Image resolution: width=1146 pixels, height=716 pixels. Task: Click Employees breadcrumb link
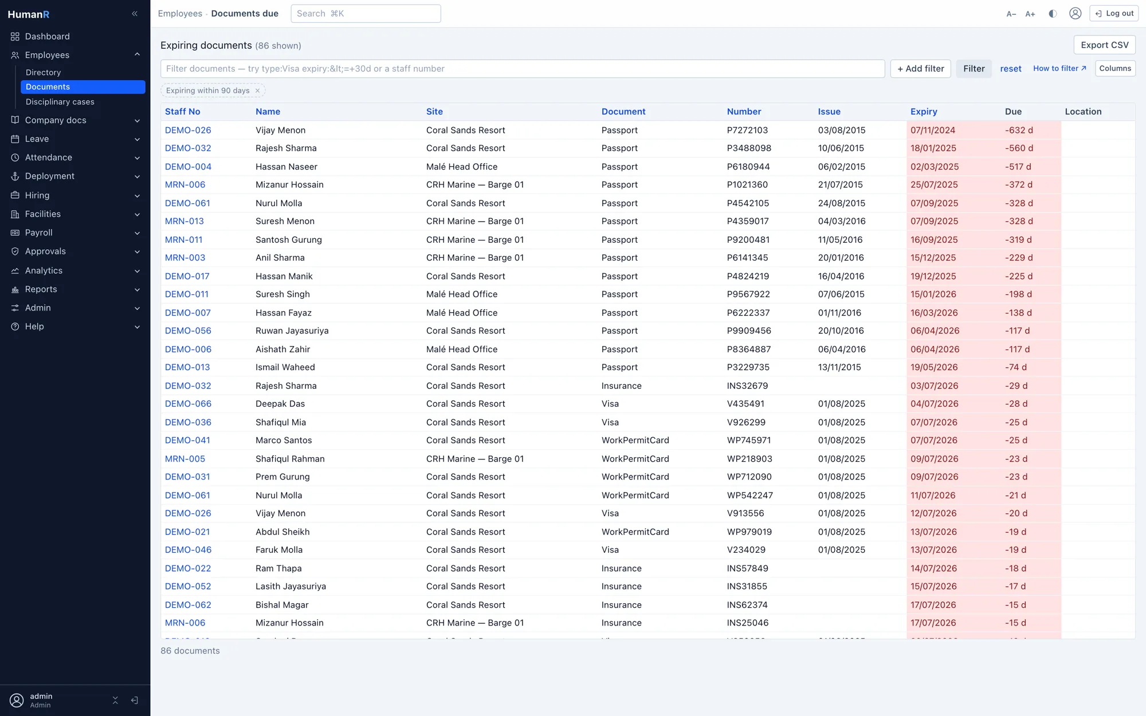[180, 14]
